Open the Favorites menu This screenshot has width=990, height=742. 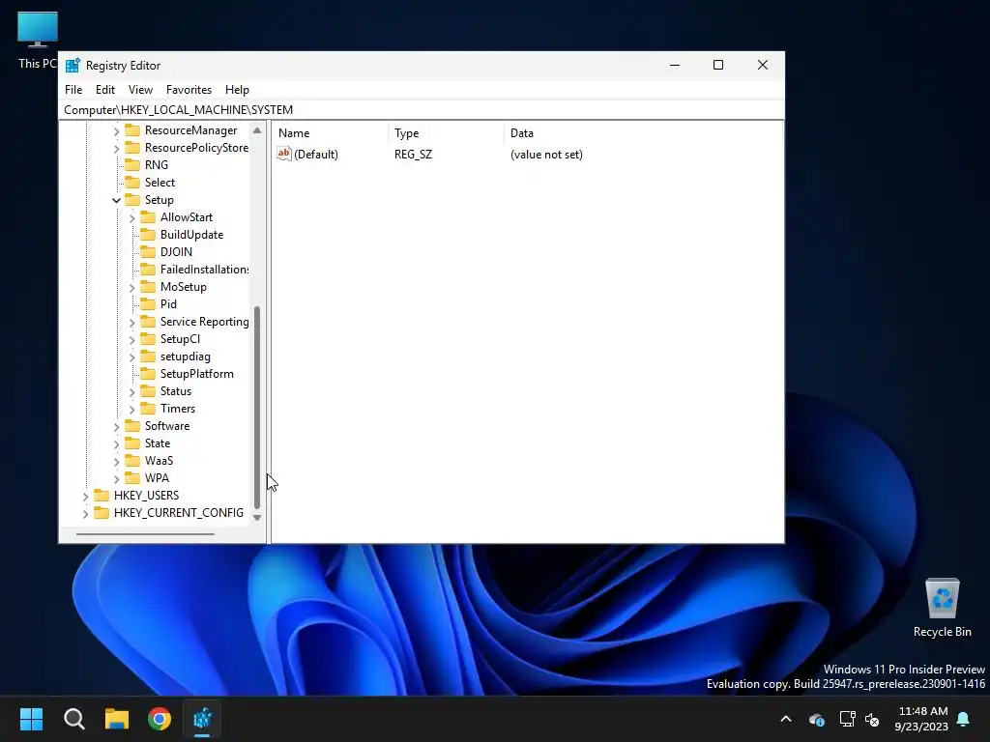[x=189, y=90]
